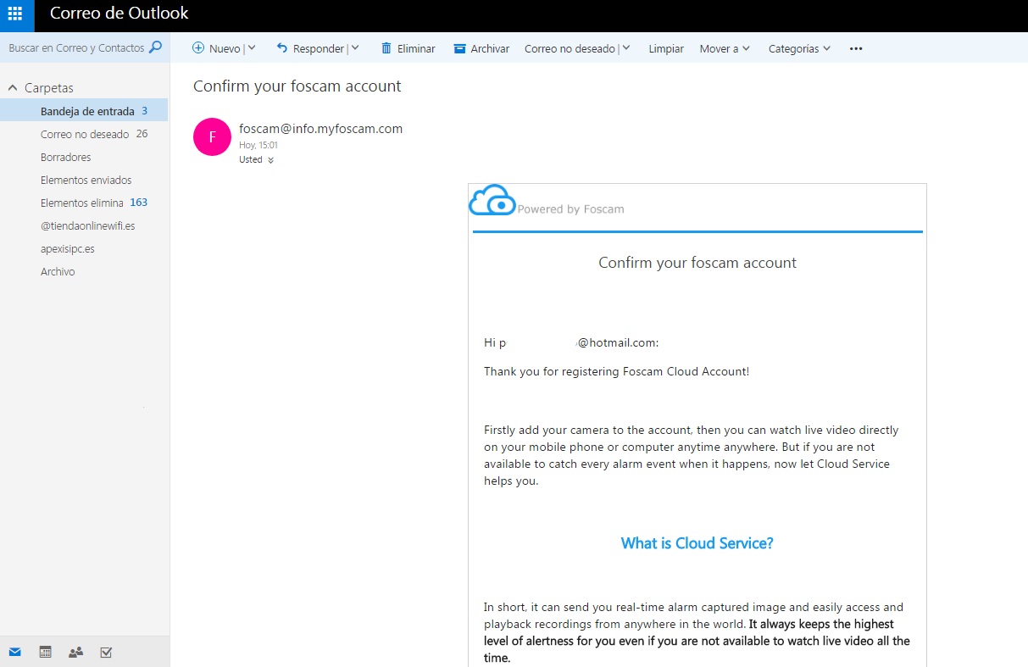Click the Foscam cloud logo

492,200
